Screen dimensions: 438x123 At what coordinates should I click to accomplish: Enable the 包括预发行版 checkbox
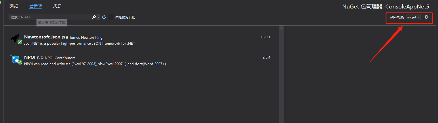tap(111, 17)
